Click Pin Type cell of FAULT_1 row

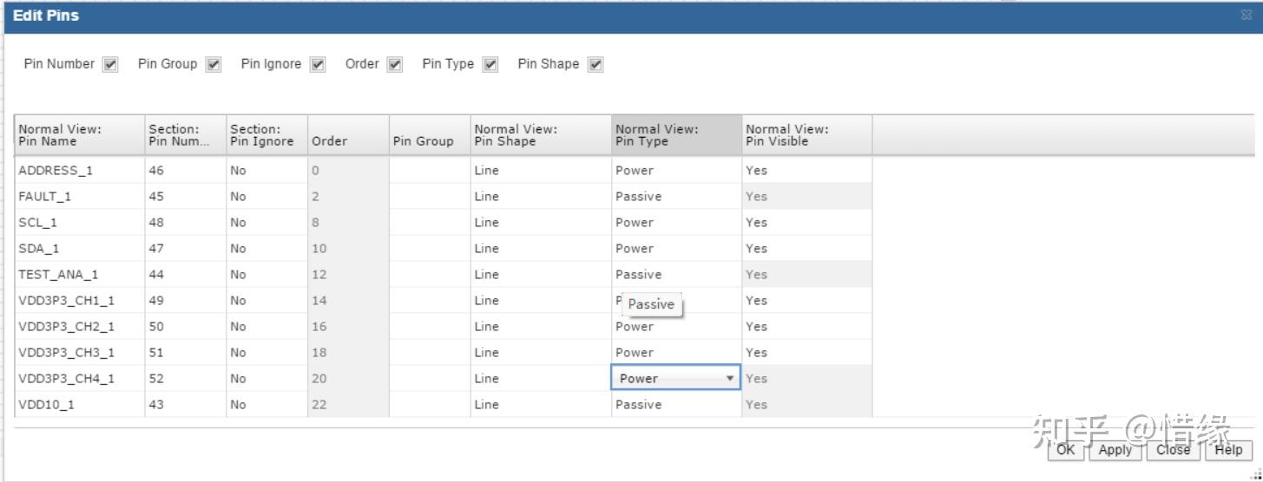tap(676, 197)
